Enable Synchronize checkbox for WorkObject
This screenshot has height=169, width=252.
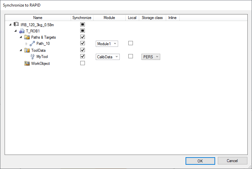(x=83, y=63)
